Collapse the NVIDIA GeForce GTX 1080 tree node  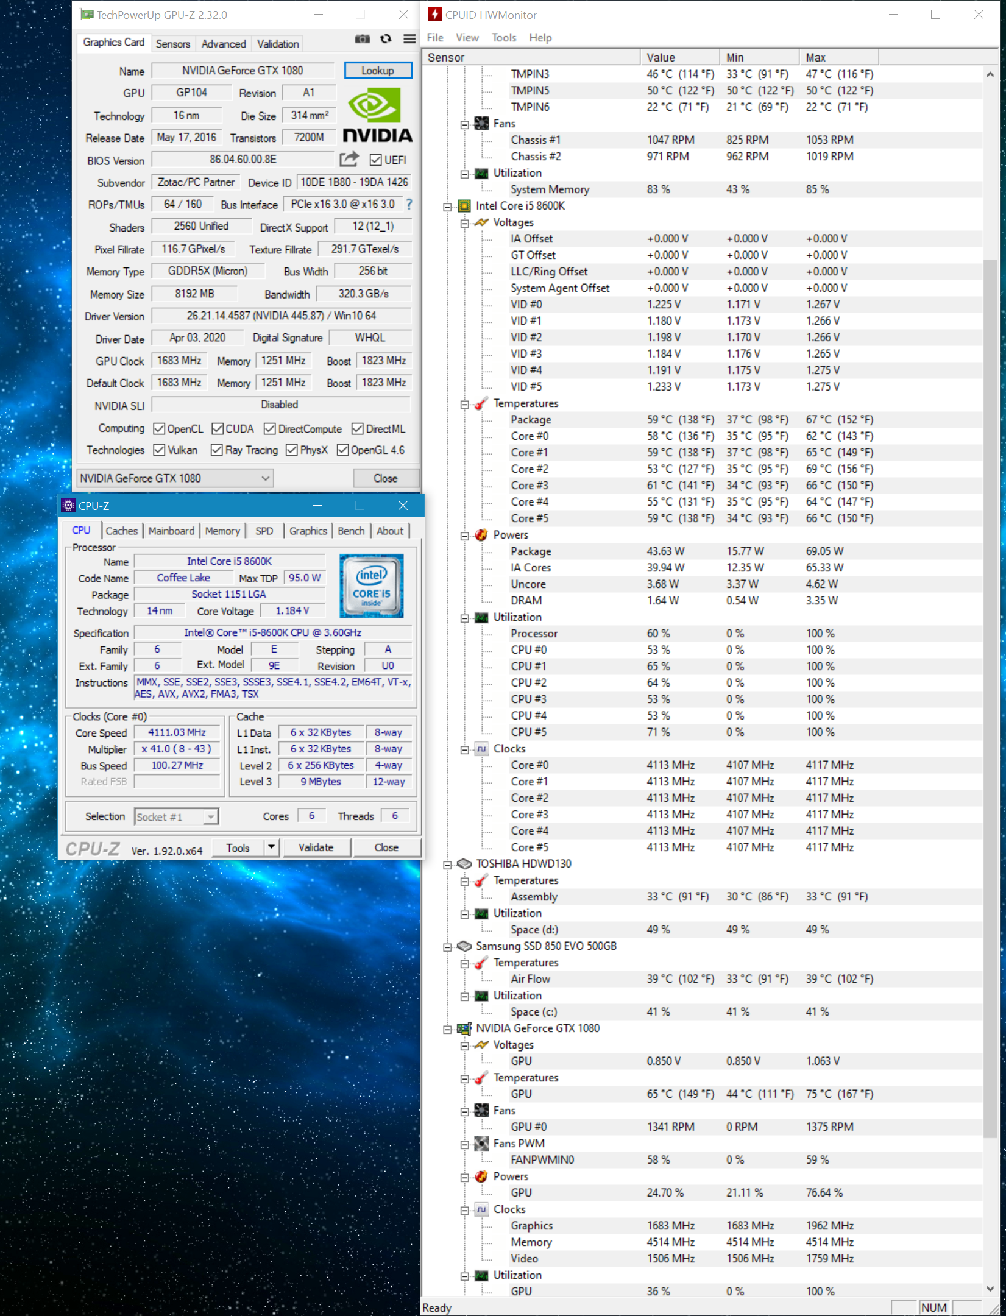(447, 1029)
